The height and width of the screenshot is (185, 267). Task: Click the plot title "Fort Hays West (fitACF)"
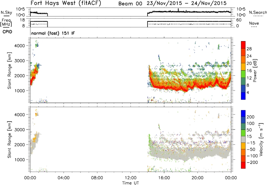pos(66,3)
